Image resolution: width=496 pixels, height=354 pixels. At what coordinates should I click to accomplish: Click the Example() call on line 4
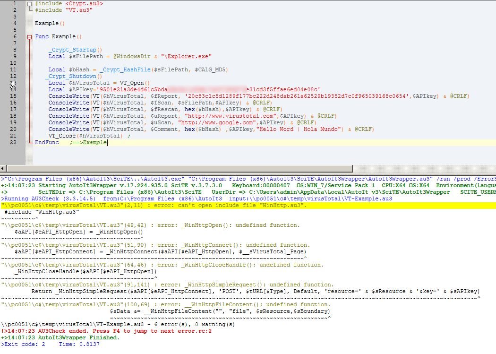tap(50, 24)
